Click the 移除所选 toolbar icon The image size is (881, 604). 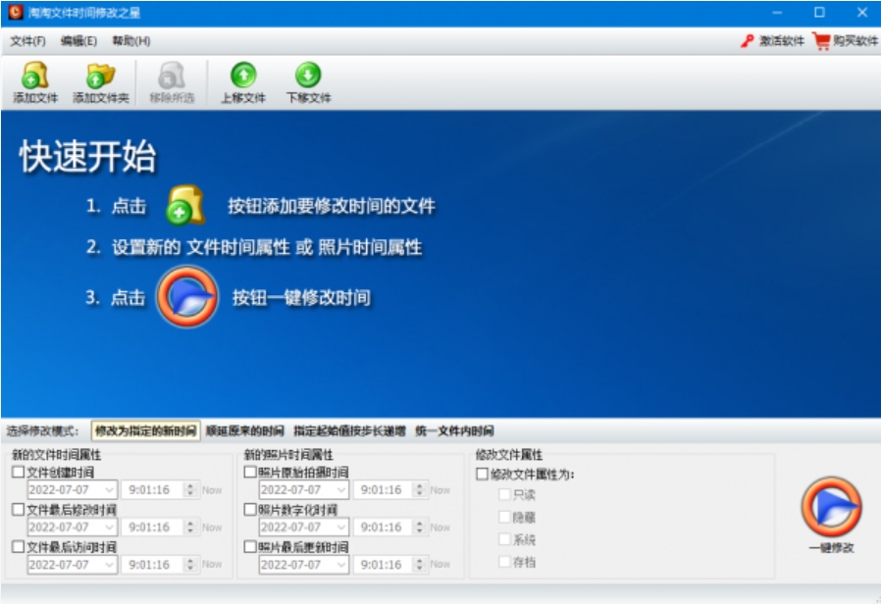coord(172,75)
